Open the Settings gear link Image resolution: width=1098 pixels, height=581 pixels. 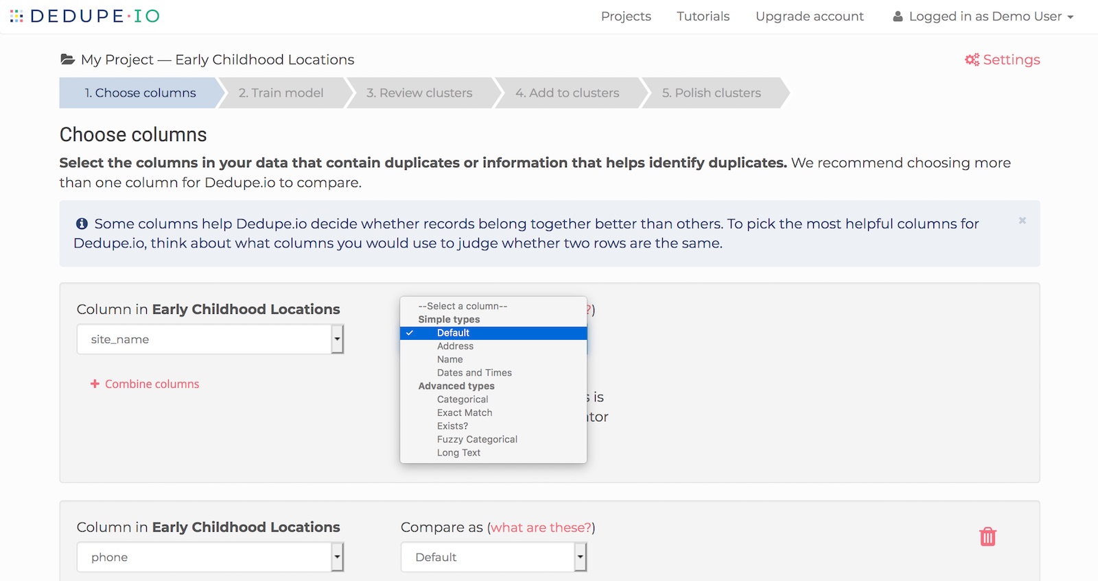point(1002,60)
